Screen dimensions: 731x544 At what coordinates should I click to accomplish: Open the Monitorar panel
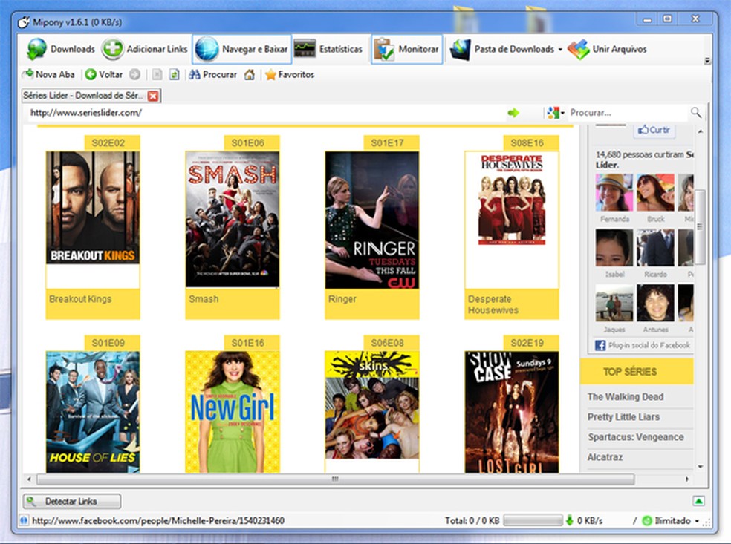(407, 49)
